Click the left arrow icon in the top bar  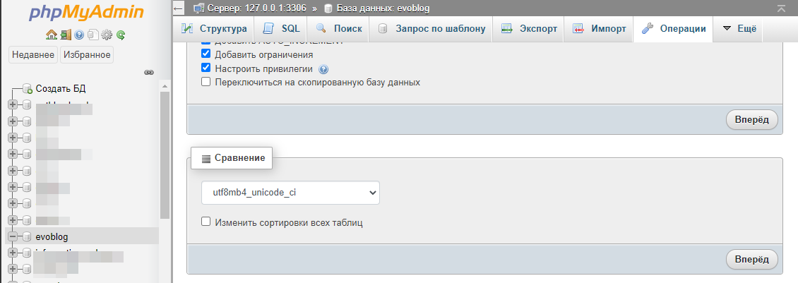(x=178, y=8)
